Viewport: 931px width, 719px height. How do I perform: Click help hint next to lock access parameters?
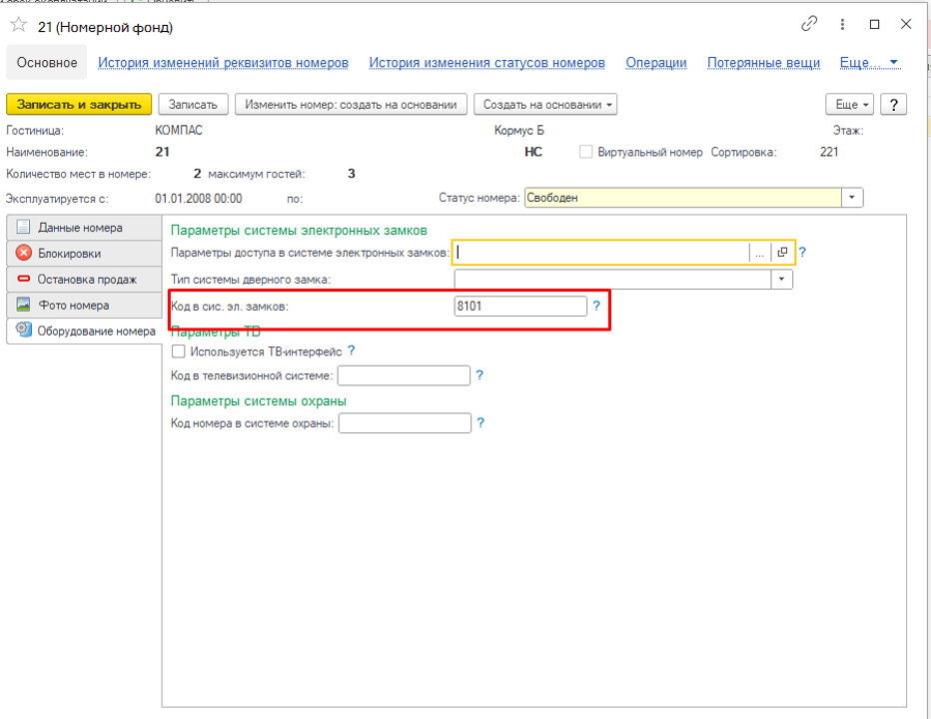802,253
